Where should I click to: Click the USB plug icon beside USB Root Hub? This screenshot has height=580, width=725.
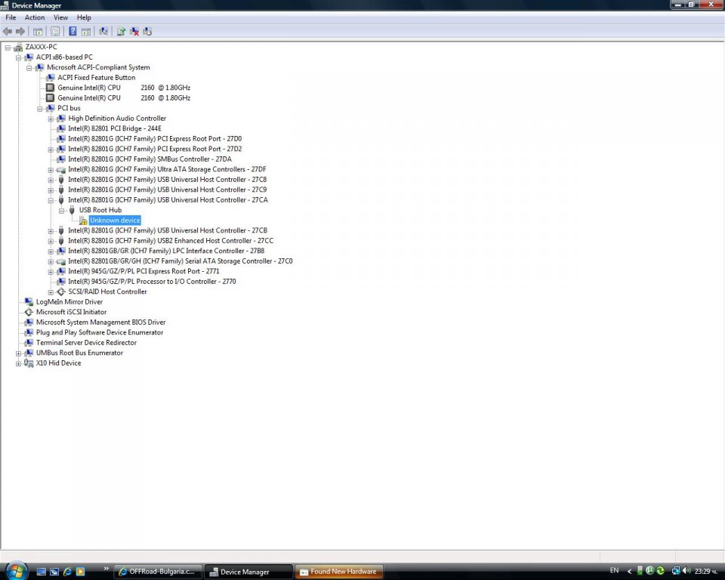tap(72, 211)
